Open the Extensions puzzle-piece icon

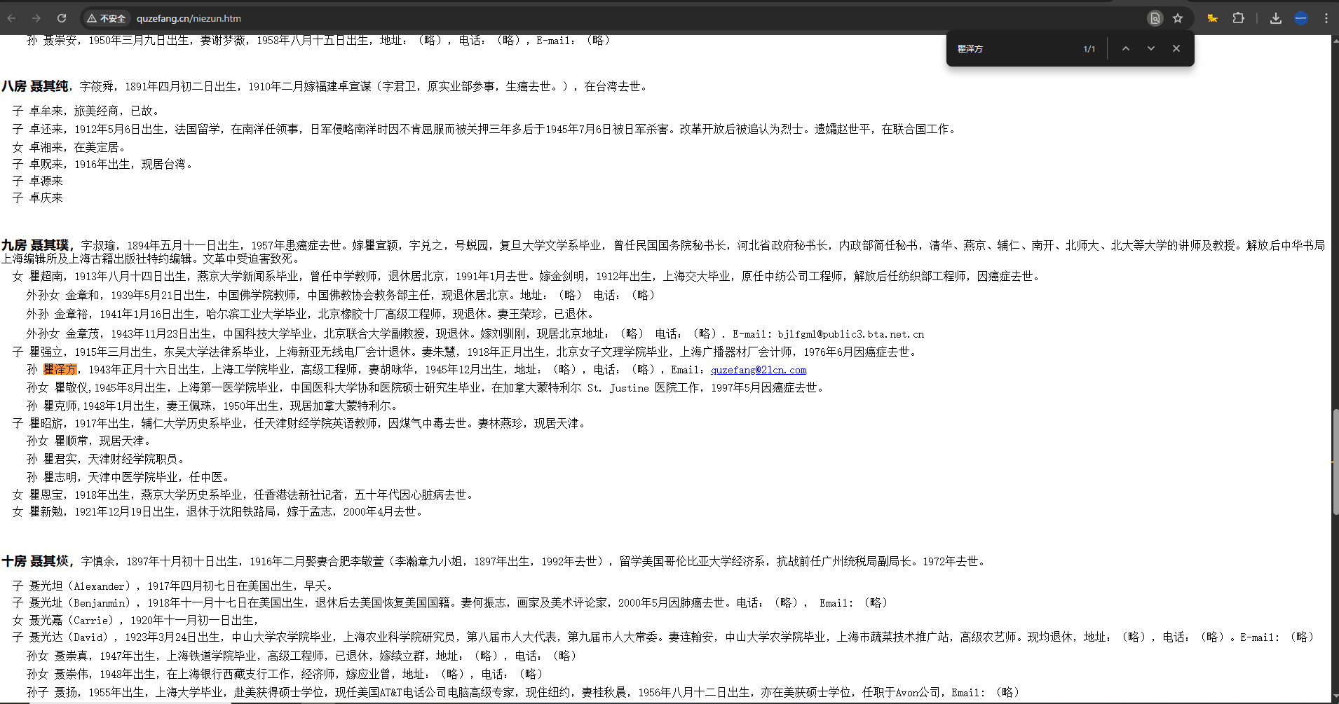[x=1239, y=18]
